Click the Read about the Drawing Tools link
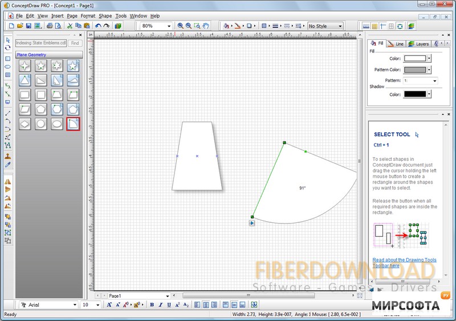 404,262
